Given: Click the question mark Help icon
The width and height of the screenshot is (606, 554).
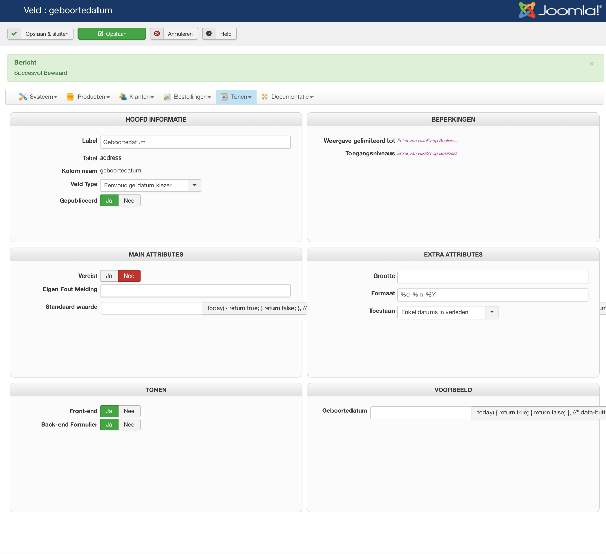Looking at the screenshot, I should [209, 34].
